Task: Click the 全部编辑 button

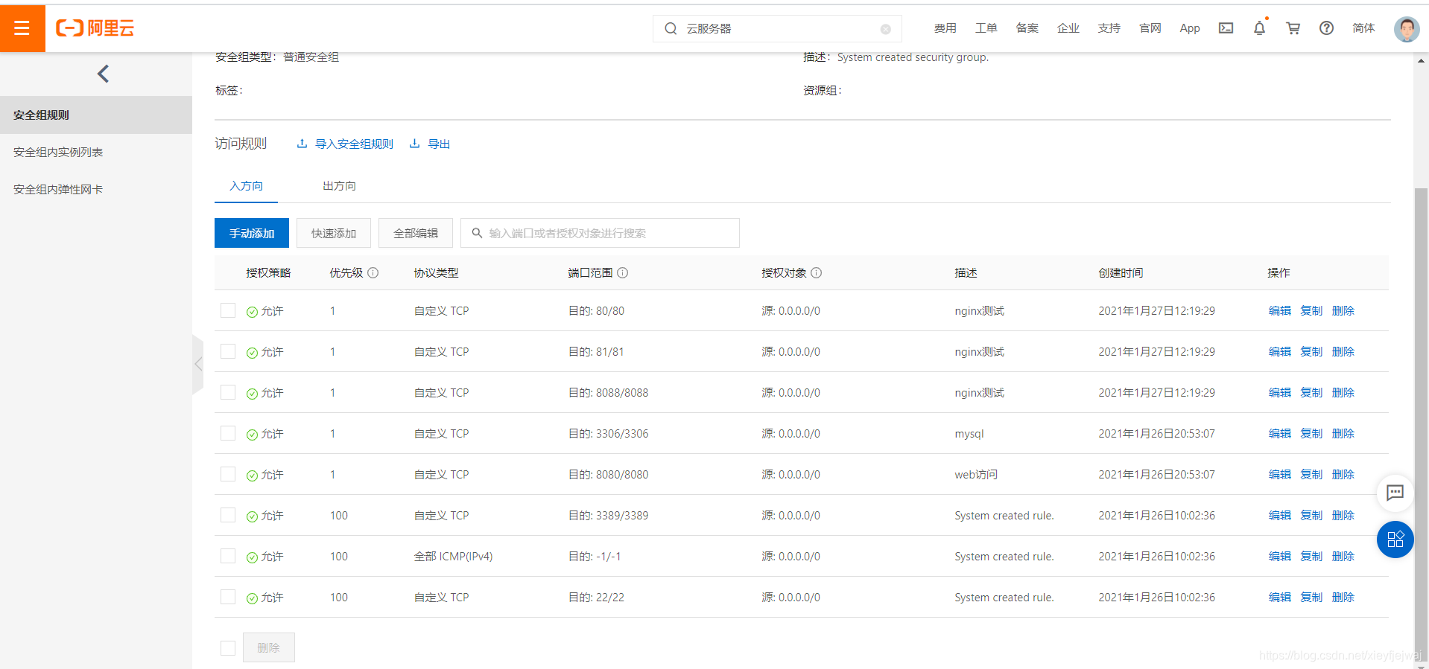Action: click(416, 233)
